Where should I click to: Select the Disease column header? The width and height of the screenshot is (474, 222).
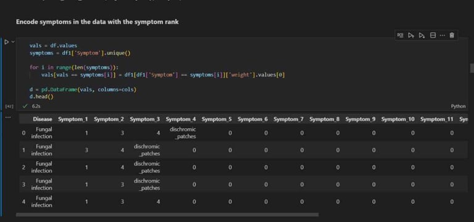(x=43, y=119)
